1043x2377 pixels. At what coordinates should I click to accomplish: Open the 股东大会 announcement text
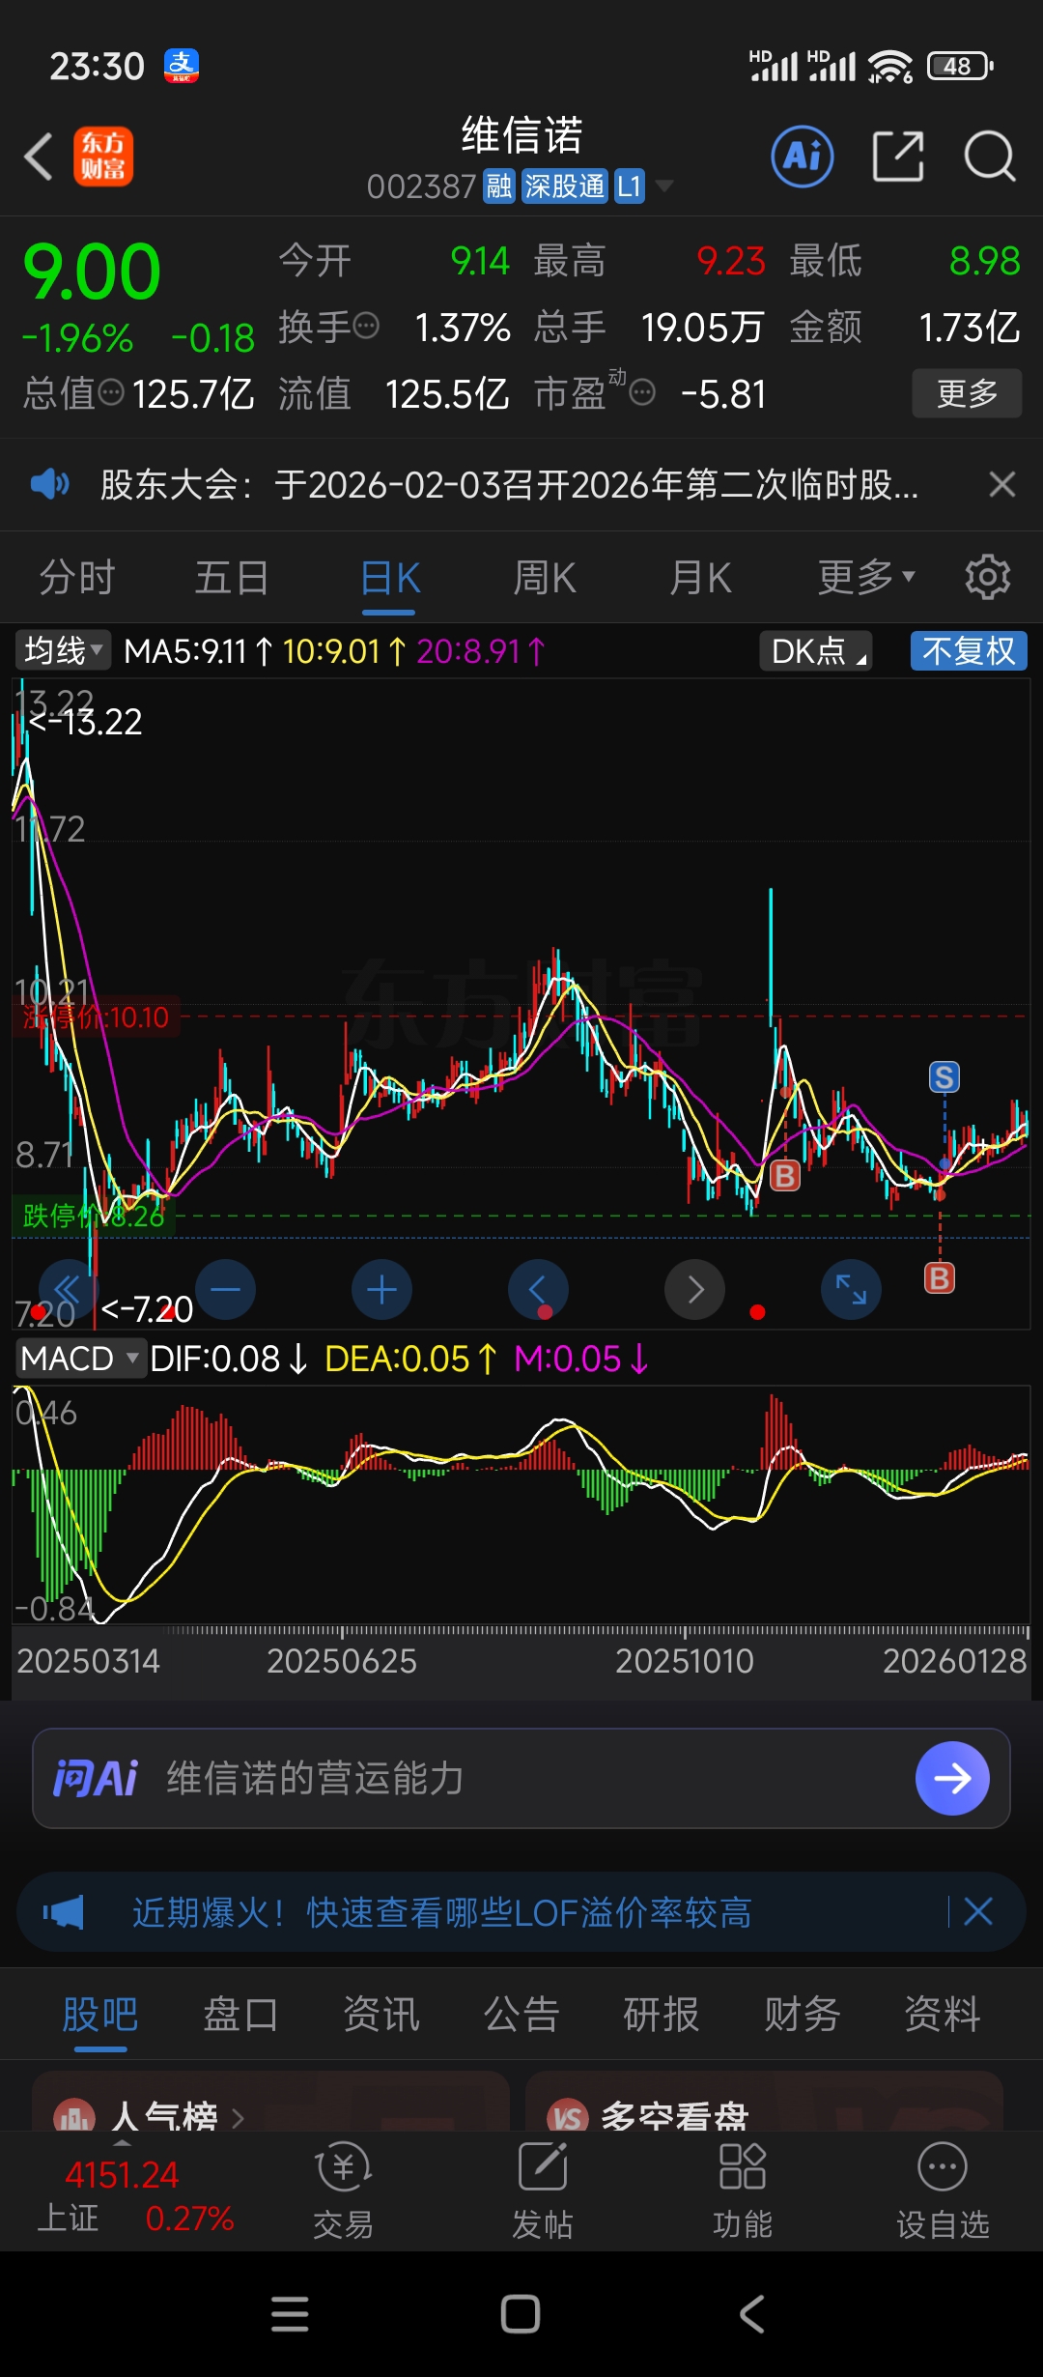tap(509, 484)
